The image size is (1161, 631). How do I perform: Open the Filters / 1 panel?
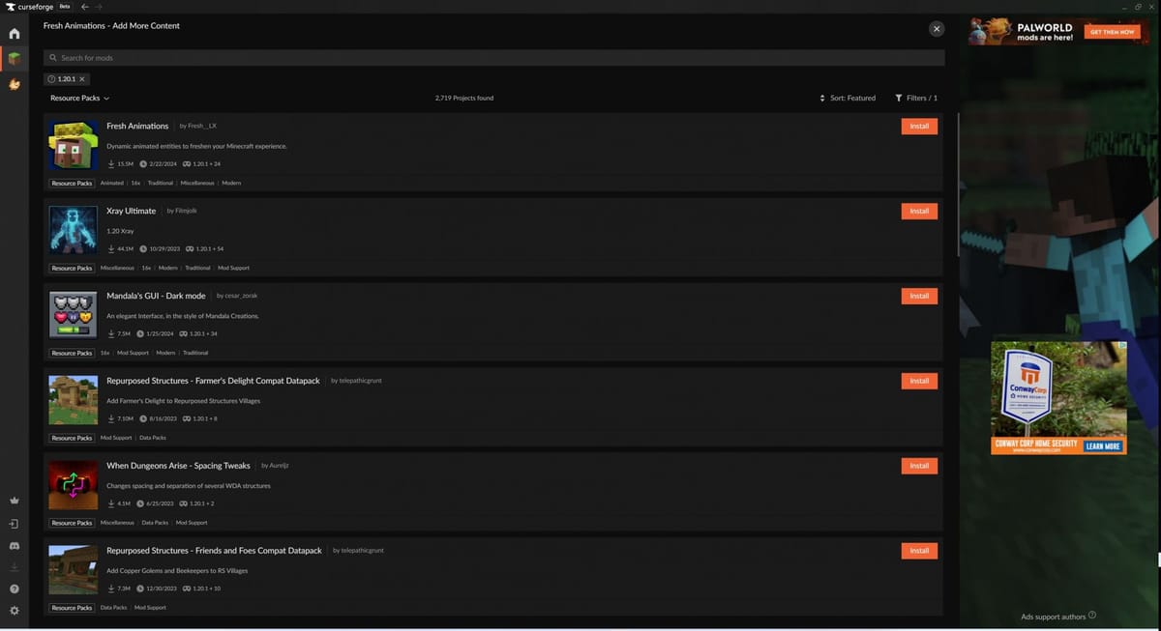(x=915, y=98)
